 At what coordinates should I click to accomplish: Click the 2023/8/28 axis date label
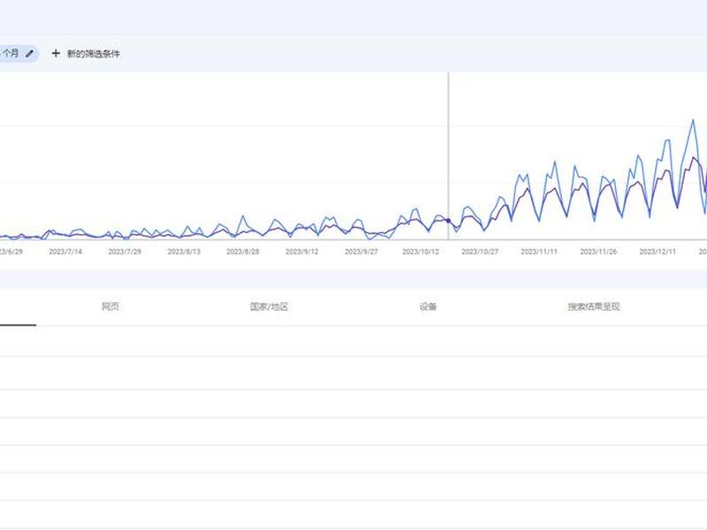[x=243, y=252]
